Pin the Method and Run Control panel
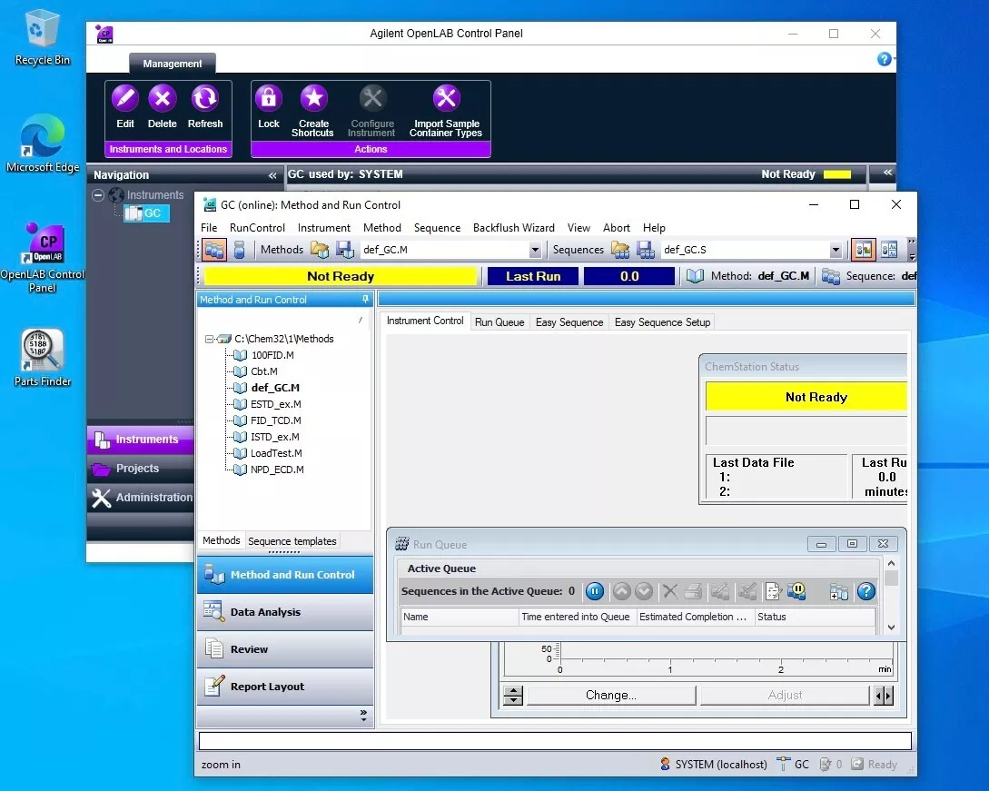 click(365, 299)
